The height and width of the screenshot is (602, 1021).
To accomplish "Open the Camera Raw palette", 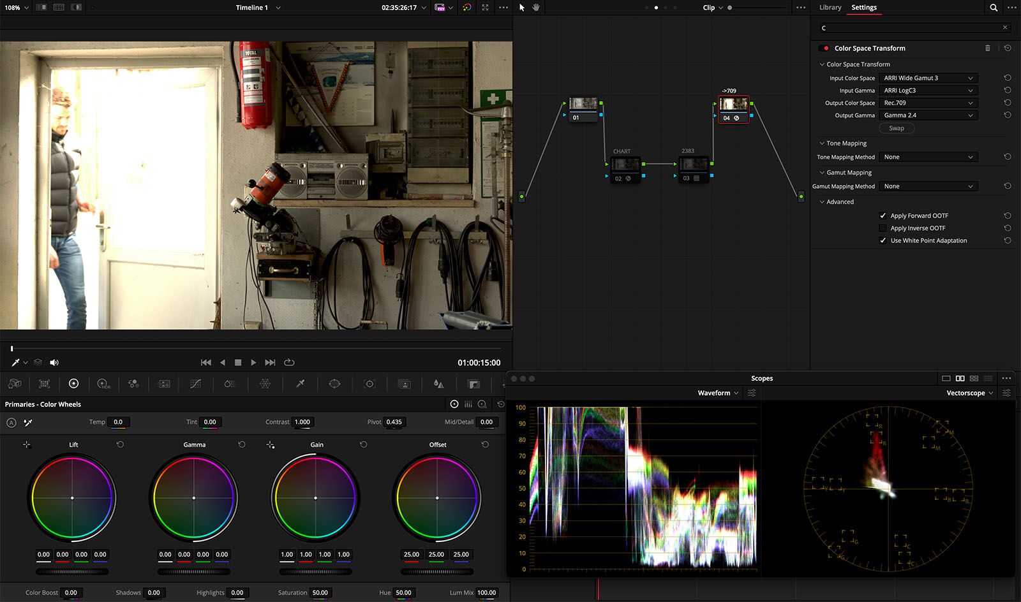I will (x=15, y=383).
